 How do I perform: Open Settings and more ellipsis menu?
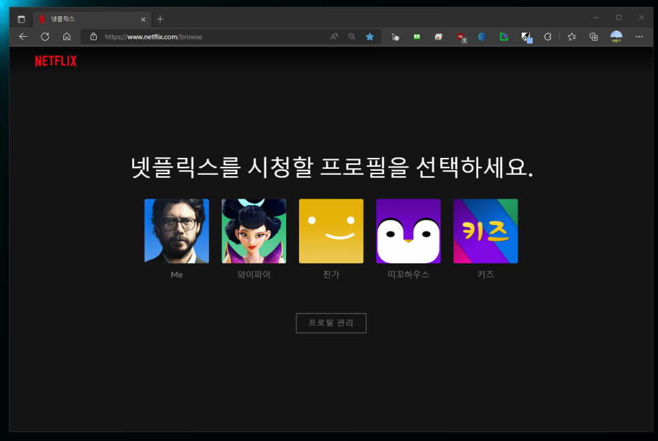[x=639, y=37]
